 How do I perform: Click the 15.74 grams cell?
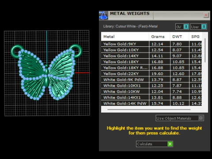[159, 103]
